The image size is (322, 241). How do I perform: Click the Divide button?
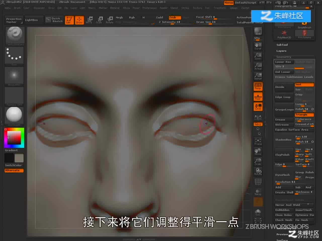click(284, 87)
